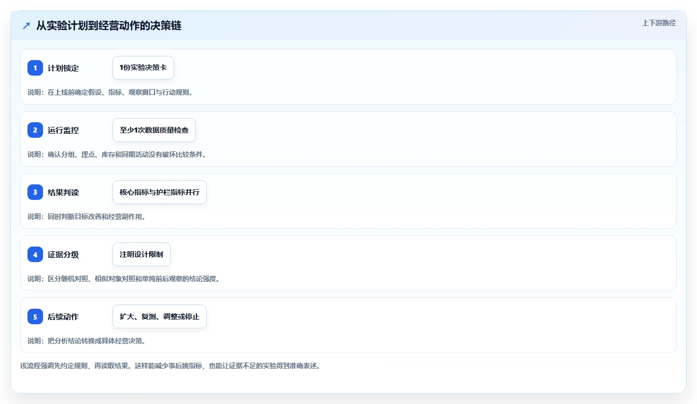The image size is (697, 404).
Task: Select step number 5 badge
Action: coord(35,316)
